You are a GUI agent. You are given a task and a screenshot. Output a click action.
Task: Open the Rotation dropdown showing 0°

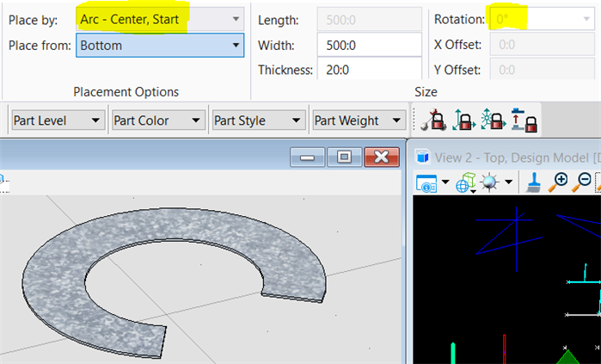(x=542, y=19)
